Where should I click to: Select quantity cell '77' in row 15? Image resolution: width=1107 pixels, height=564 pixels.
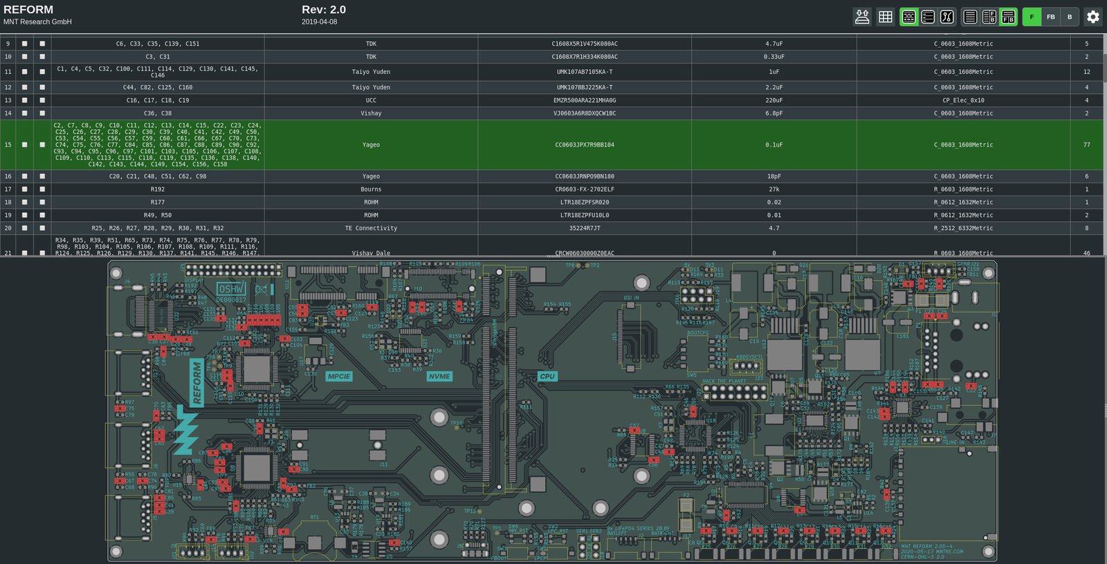(1086, 144)
